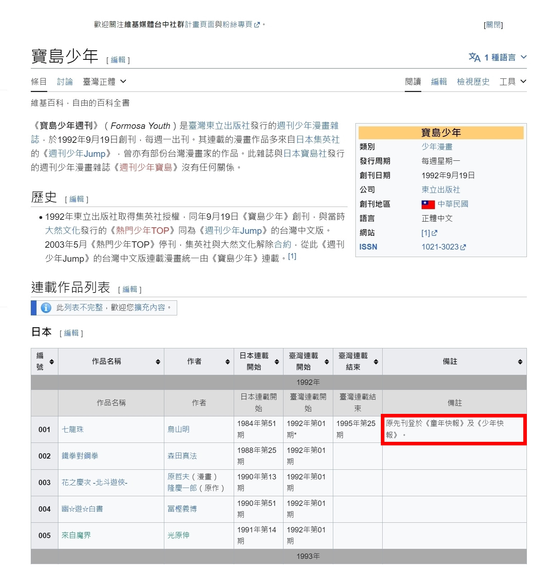Select the 1992年 group header row
This screenshot has width=553, height=580.
click(x=279, y=382)
